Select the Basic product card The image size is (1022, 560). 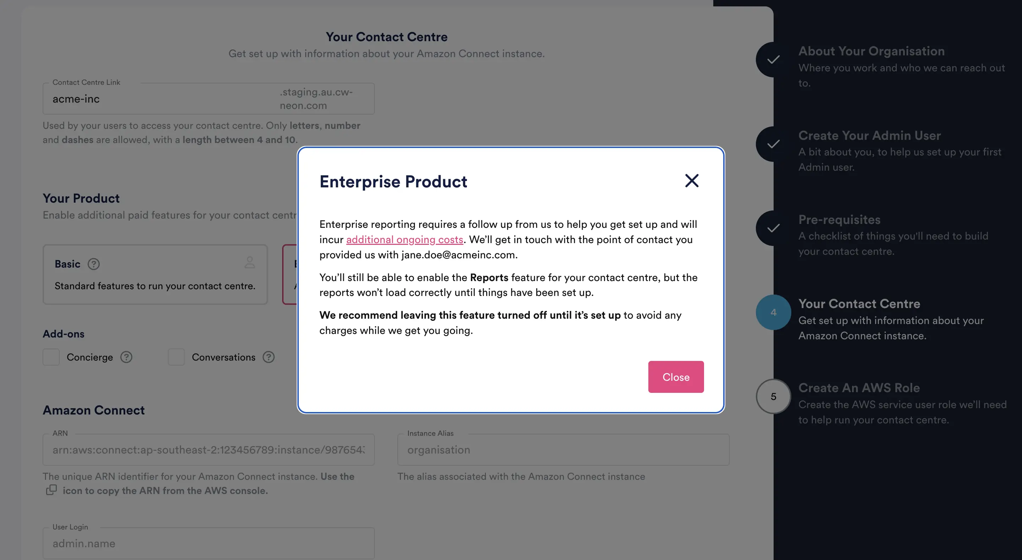coord(155,275)
